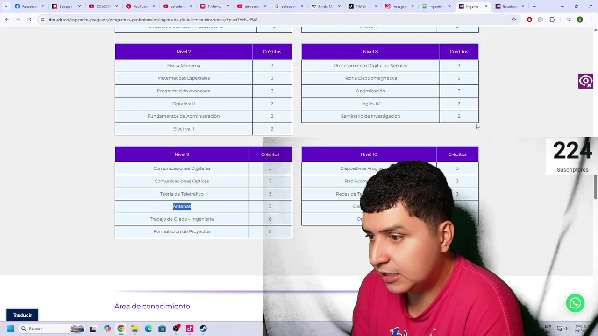Select 'Matemáticas Especiales' course cell
The width and height of the screenshot is (598, 336).
[184, 78]
